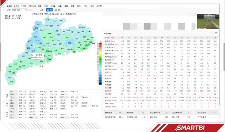The height and width of the screenshot is (132, 225).
Task: Click the dark blue bottom of legend
Action: [100, 84]
